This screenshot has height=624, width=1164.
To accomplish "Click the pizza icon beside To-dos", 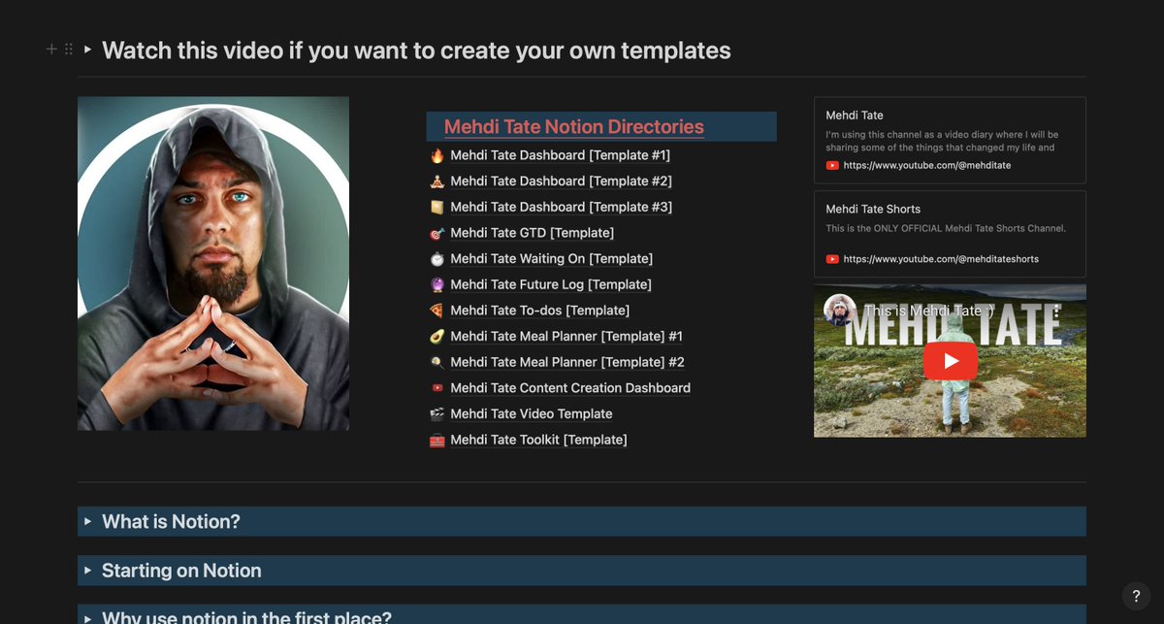I will (x=436, y=311).
